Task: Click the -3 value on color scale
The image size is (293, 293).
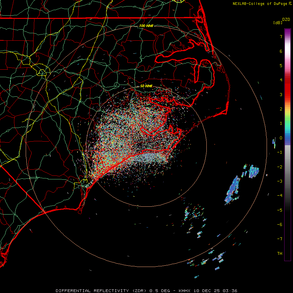Action: (280, 181)
